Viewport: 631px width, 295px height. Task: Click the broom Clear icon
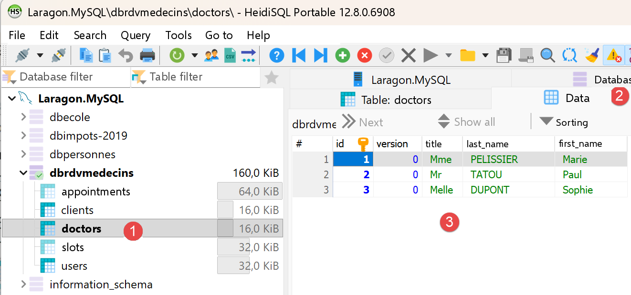coord(592,55)
